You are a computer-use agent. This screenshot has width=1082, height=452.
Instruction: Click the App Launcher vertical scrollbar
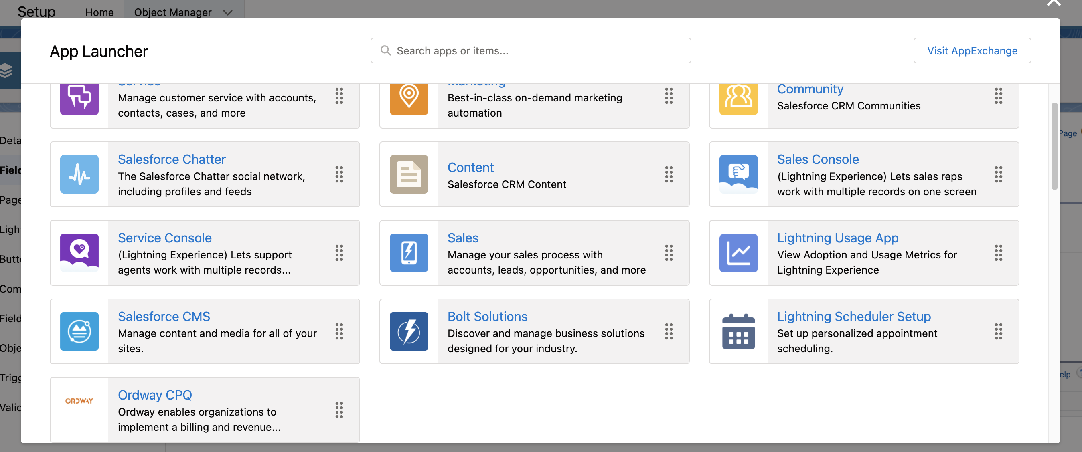pos(1054,146)
